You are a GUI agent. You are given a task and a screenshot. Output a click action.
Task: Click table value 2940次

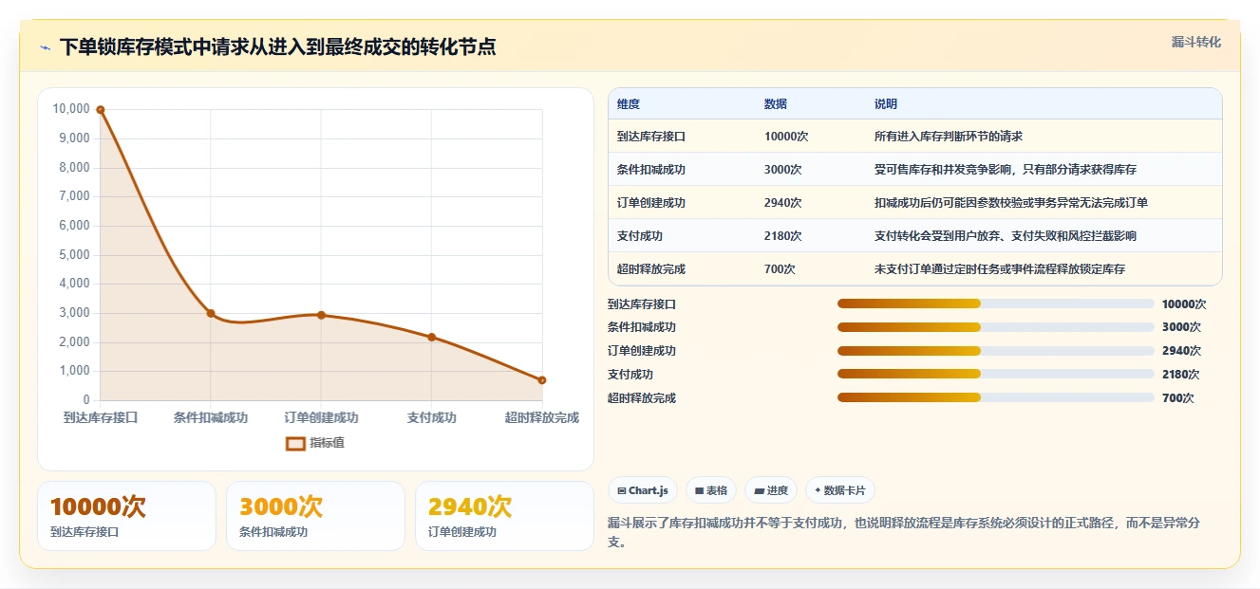pyautogui.click(x=783, y=203)
